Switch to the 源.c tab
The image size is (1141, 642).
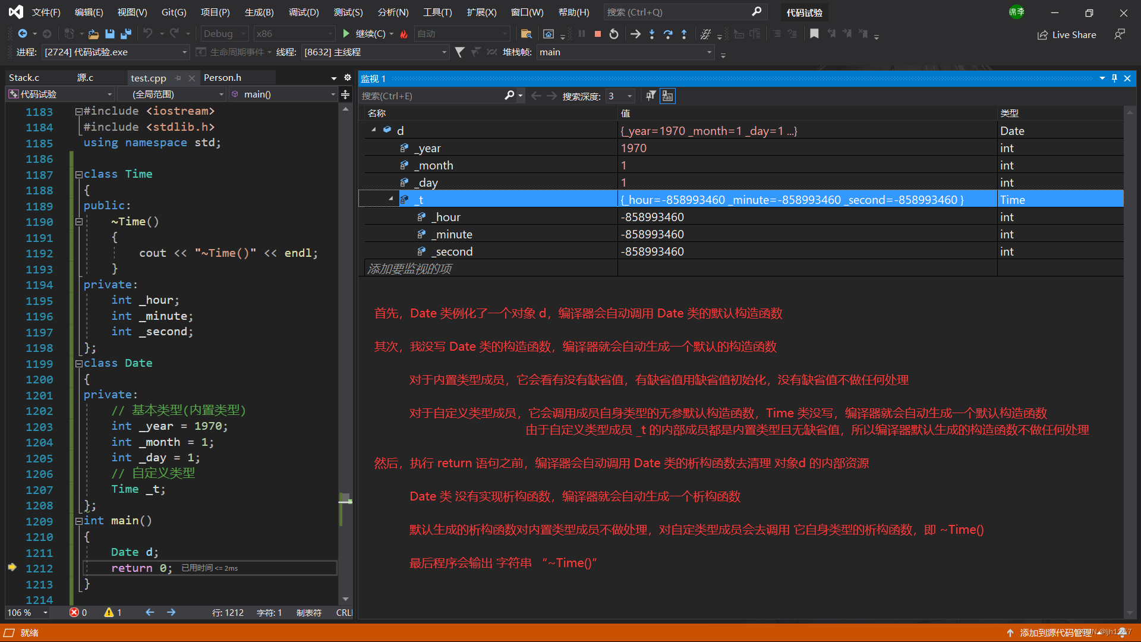[85, 78]
